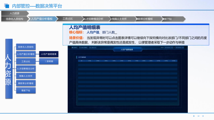Click the start date field in the dashboard header
This screenshot has width=214, height=120.
click(x=167, y=48)
